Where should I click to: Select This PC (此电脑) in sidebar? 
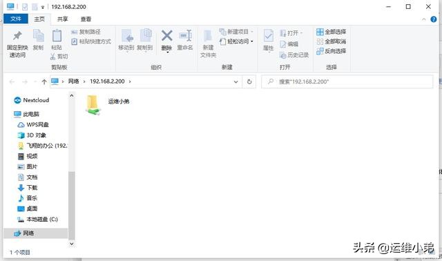pyautogui.click(x=26, y=114)
